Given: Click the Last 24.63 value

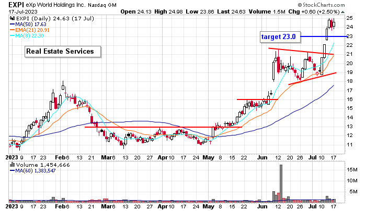Looking at the screenshot, I should (x=231, y=11).
